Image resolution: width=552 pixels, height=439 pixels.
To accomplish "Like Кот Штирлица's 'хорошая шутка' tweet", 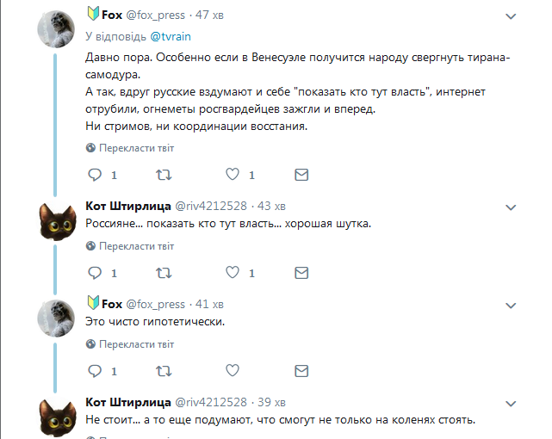I will pyautogui.click(x=232, y=273).
